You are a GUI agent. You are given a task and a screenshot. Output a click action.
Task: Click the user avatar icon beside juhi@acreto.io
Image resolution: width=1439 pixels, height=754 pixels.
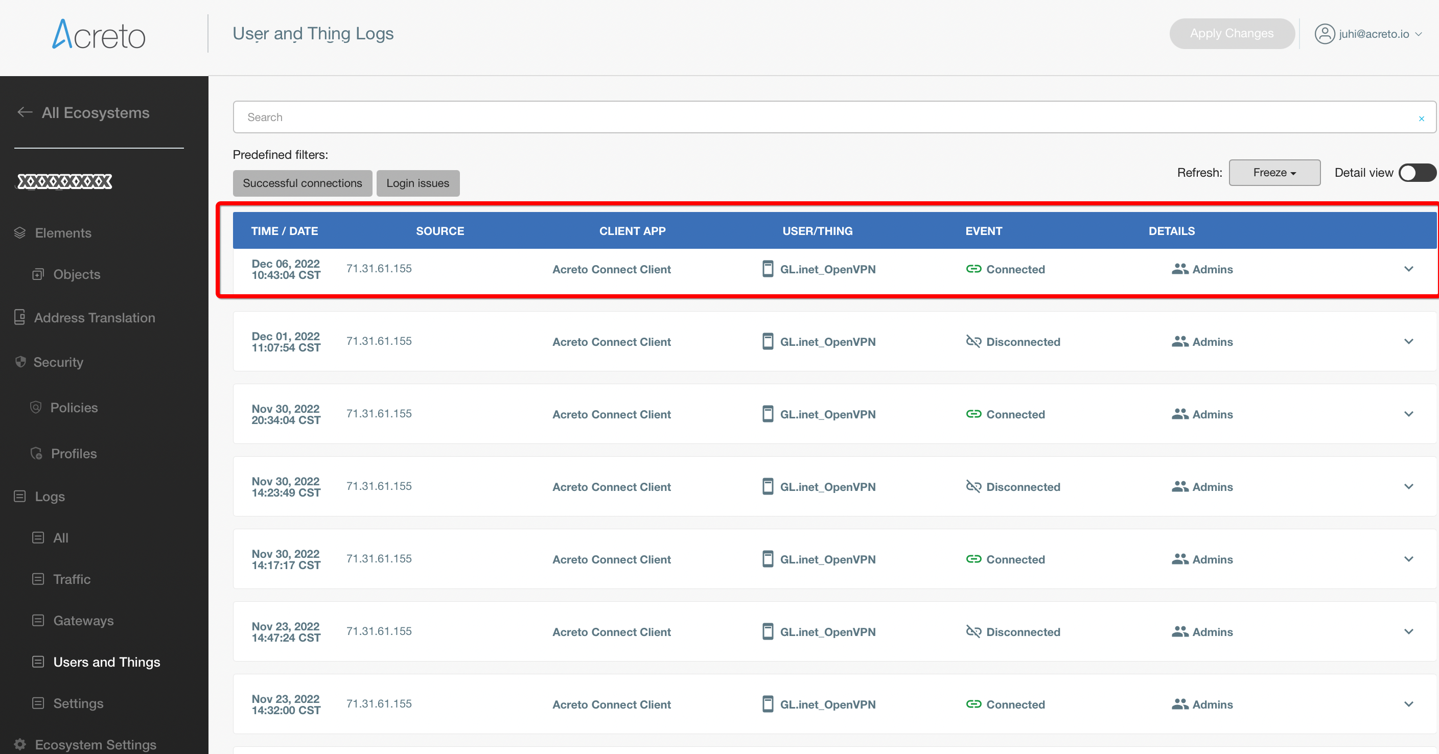[x=1325, y=34]
